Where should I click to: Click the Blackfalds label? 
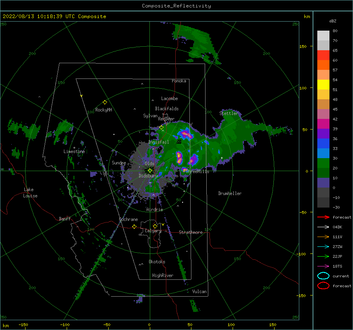(167, 109)
